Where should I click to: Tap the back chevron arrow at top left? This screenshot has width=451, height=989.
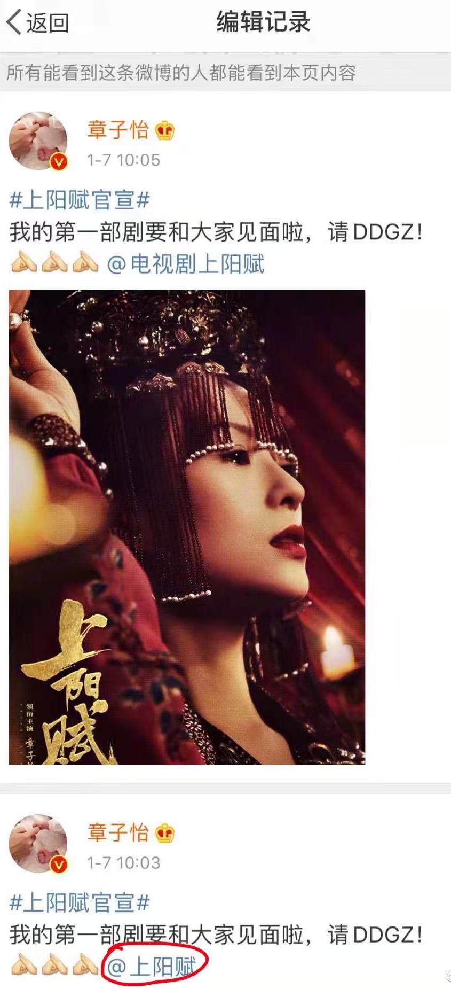[14, 23]
